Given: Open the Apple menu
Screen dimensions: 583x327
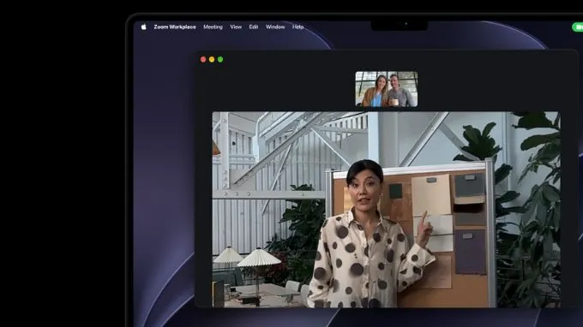Looking at the screenshot, I should point(143,27).
